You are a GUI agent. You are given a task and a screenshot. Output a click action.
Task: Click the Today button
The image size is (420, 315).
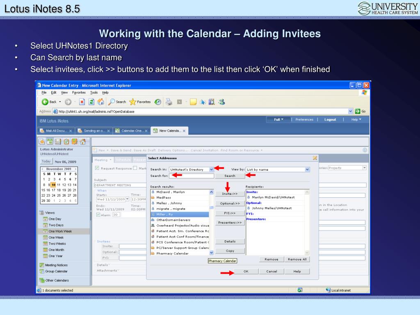[46, 161]
